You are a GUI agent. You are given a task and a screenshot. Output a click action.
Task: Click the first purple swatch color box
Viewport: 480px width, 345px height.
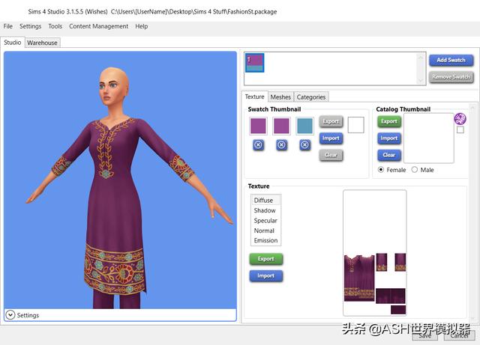[258, 126]
